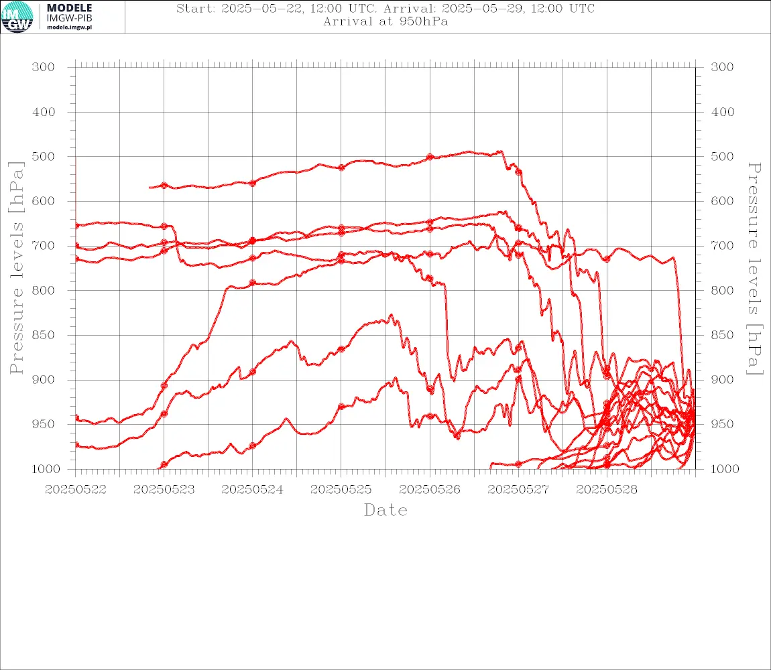Click the left axis 900 label
The width and height of the screenshot is (771, 670).
click(x=44, y=379)
